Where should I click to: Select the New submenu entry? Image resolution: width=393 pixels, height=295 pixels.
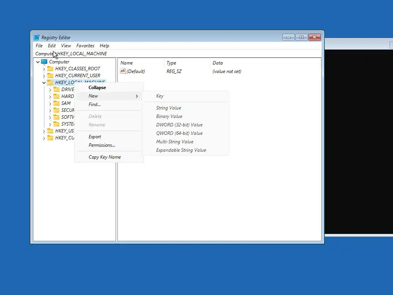[109, 96]
